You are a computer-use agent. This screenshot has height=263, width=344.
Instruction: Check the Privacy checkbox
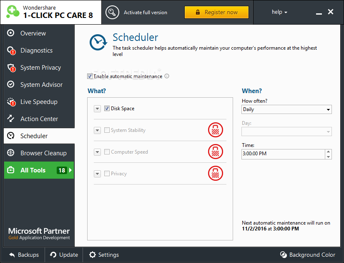point(107,174)
